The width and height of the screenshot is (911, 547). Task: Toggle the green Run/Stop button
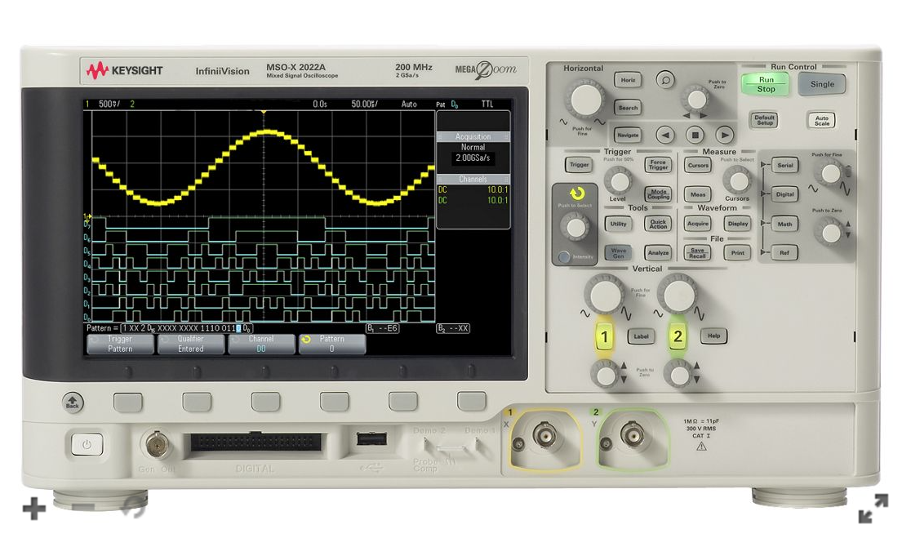point(766,84)
